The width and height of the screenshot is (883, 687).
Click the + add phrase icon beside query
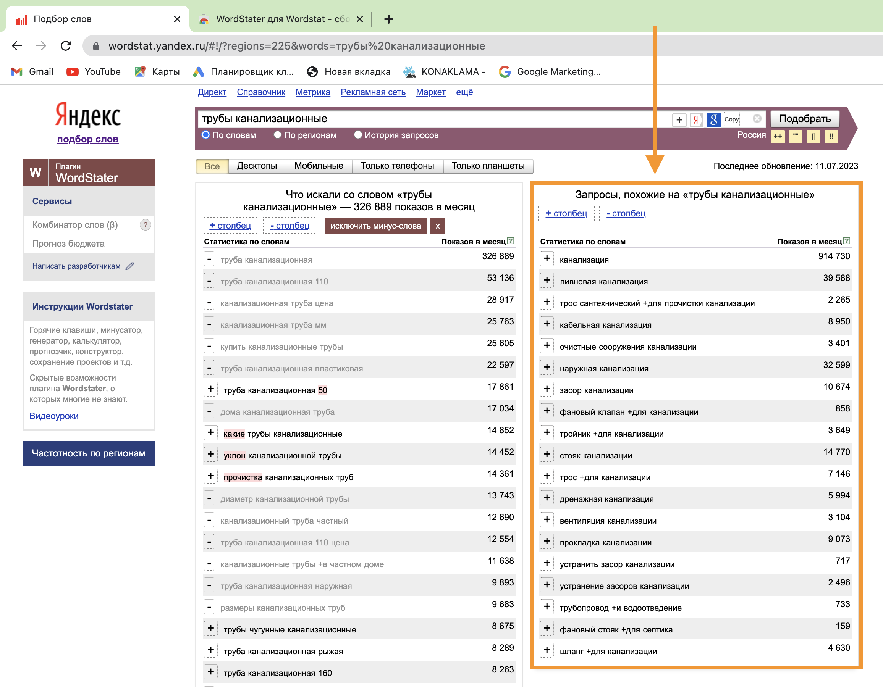click(680, 119)
